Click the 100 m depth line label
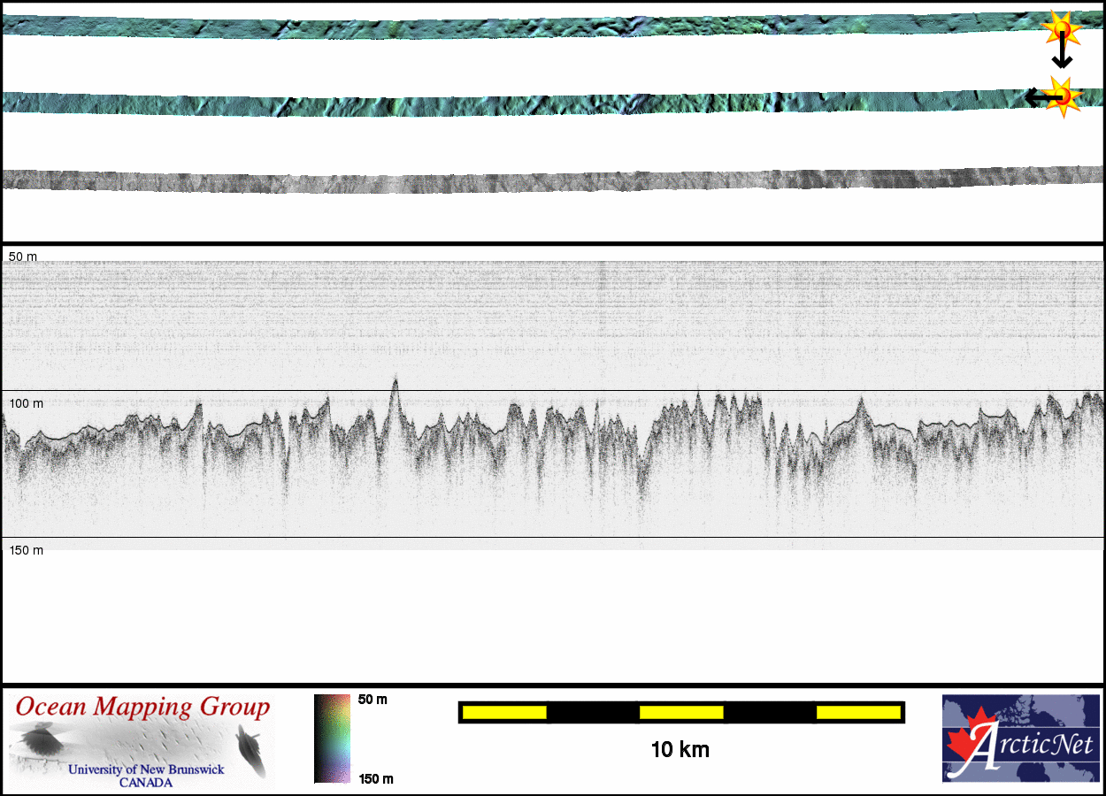 point(26,403)
